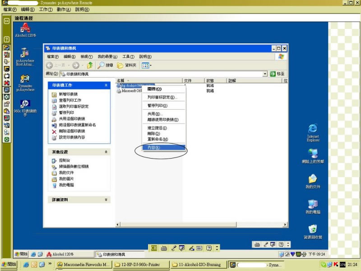Click 選取列印喜好設定 link
Image resolution: width=361 pixels, height=271 pixels.
click(74, 107)
